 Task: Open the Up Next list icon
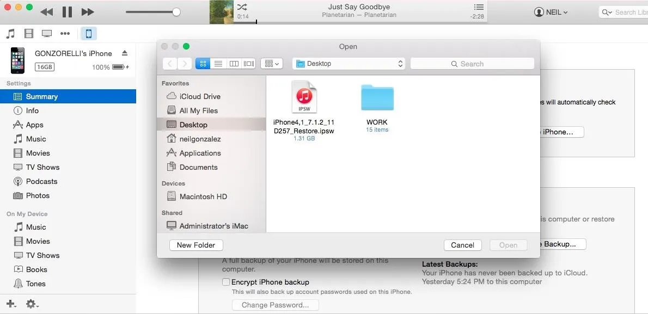(x=479, y=7)
